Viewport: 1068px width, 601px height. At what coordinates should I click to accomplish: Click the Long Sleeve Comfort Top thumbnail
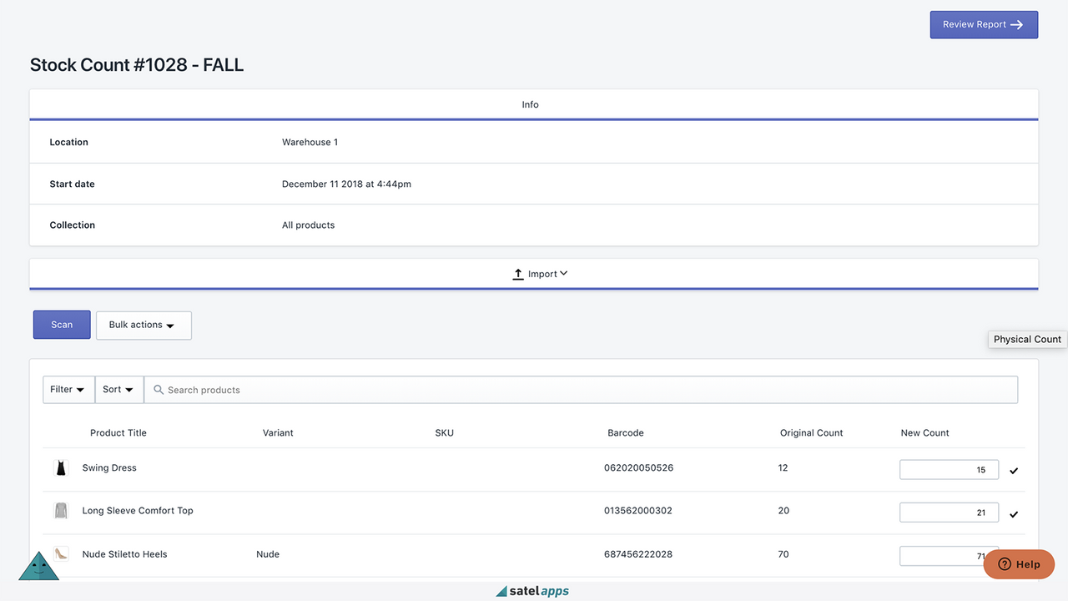coord(61,511)
